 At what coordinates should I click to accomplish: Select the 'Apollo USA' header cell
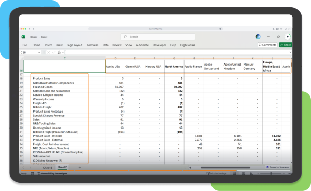pyautogui.click(x=115, y=67)
